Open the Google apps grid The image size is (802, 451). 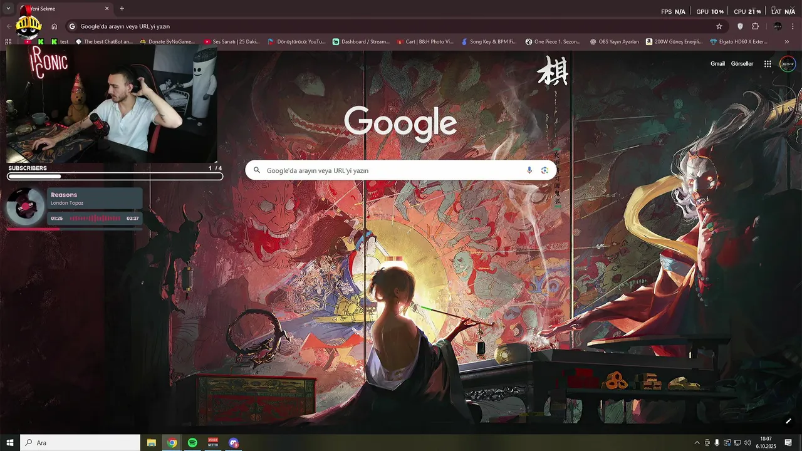[x=768, y=64]
